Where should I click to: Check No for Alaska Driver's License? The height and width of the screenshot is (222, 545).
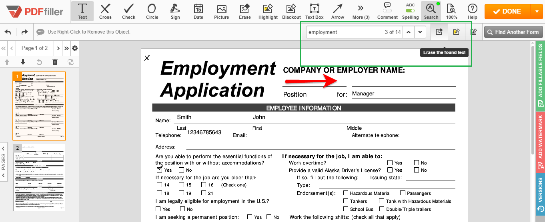pyautogui.click(x=417, y=170)
